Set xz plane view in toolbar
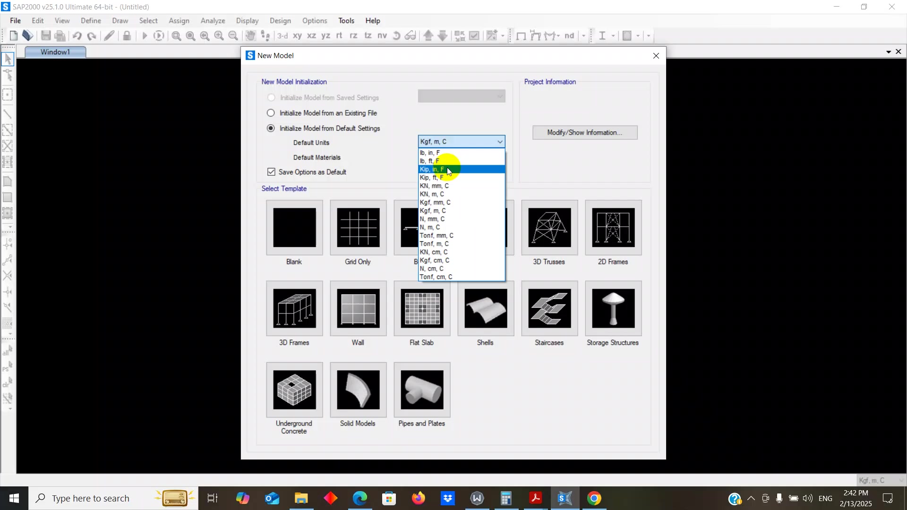Screen dimensions: 907x510 pos(312,35)
